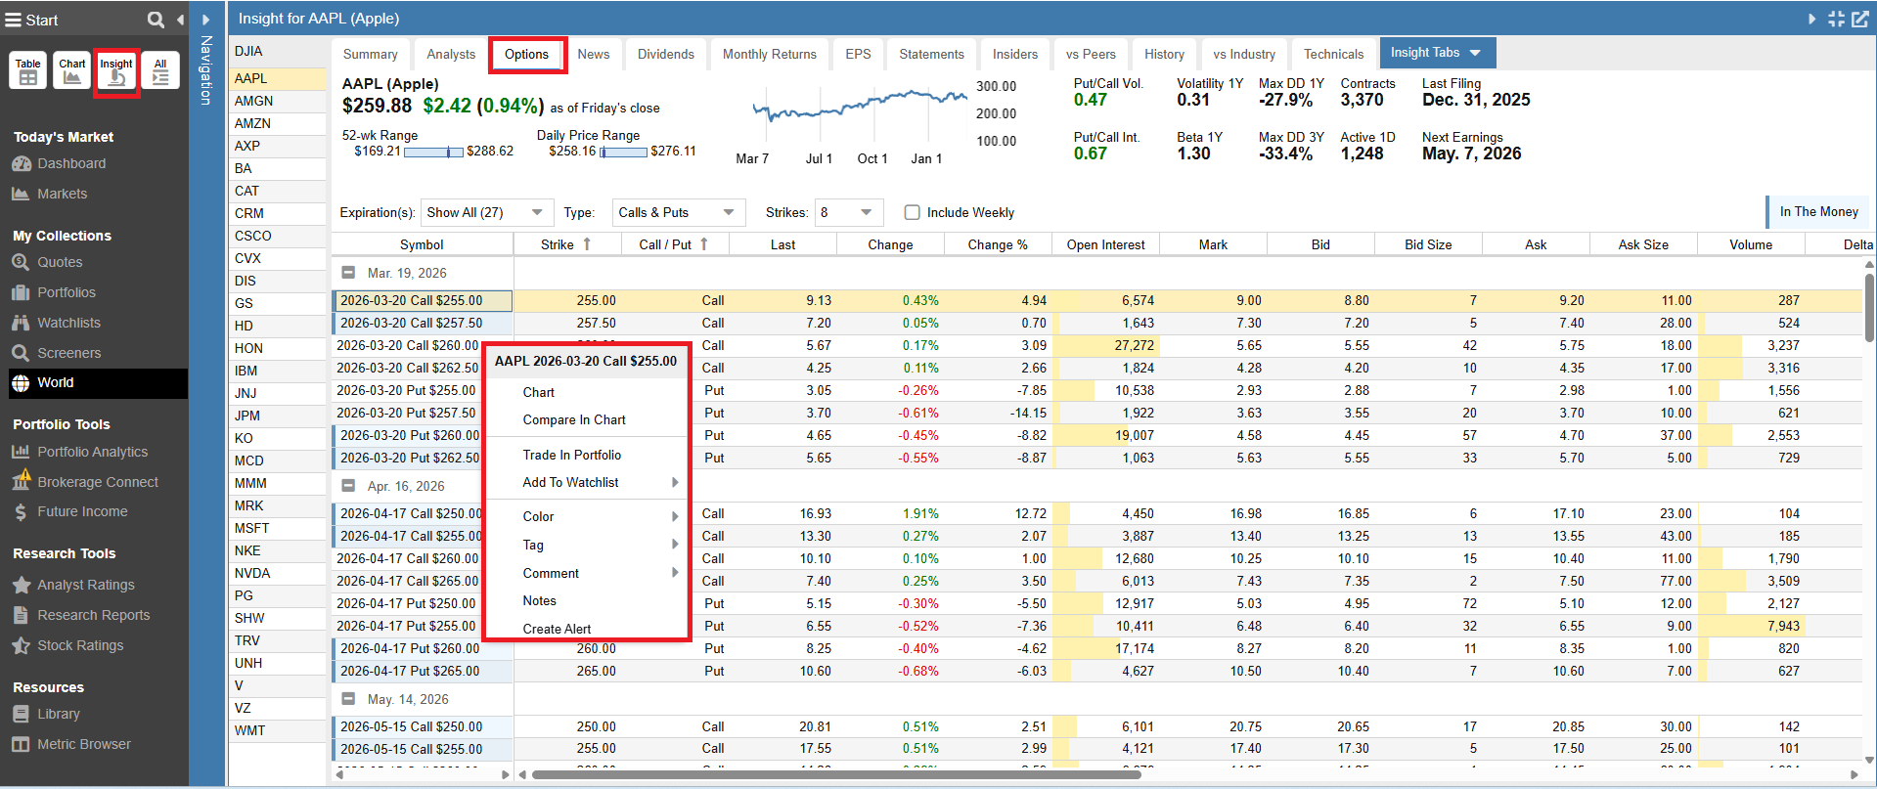Open the Strikes count dropdown
The height and width of the screenshot is (789, 1877).
pyautogui.click(x=848, y=212)
